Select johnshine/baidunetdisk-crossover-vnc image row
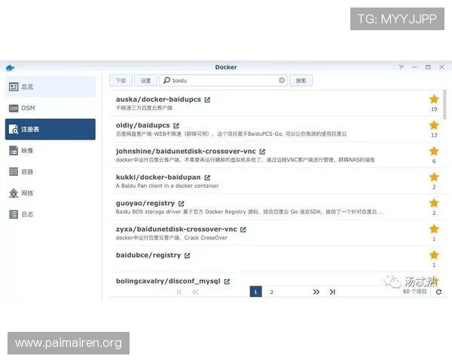This screenshot has width=452, height=362. pyautogui.click(x=277, y=155)
